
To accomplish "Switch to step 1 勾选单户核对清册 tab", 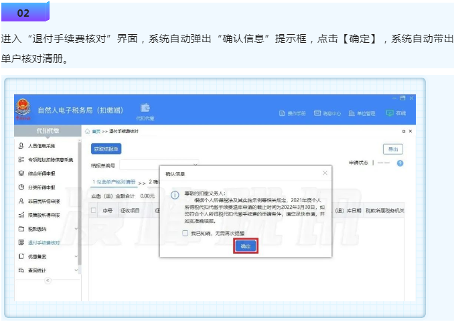I will (x=114, y=182).
